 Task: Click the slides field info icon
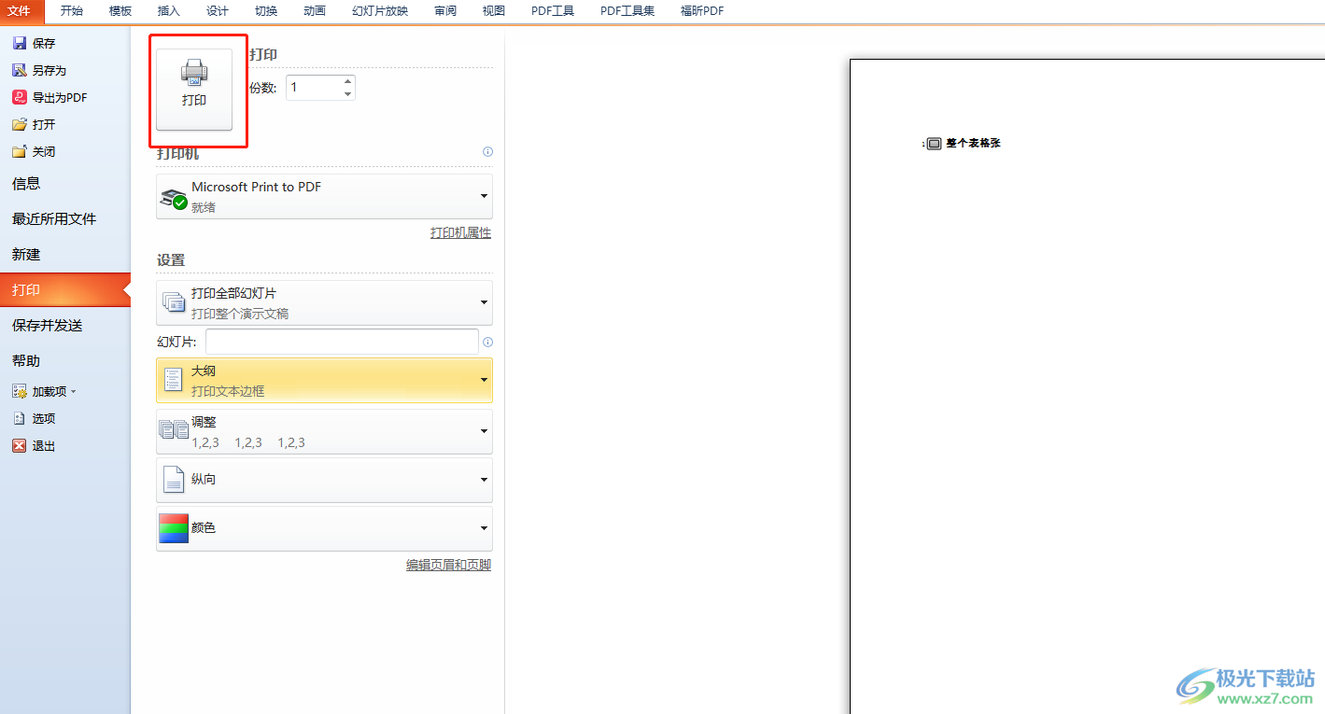pos(487,342)
